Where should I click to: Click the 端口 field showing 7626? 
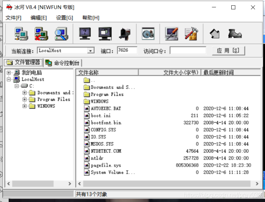click(x=127, y=50)
